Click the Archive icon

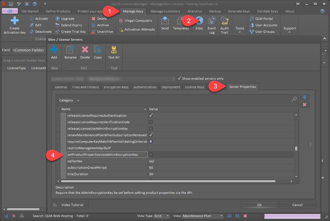coord(94,25)
